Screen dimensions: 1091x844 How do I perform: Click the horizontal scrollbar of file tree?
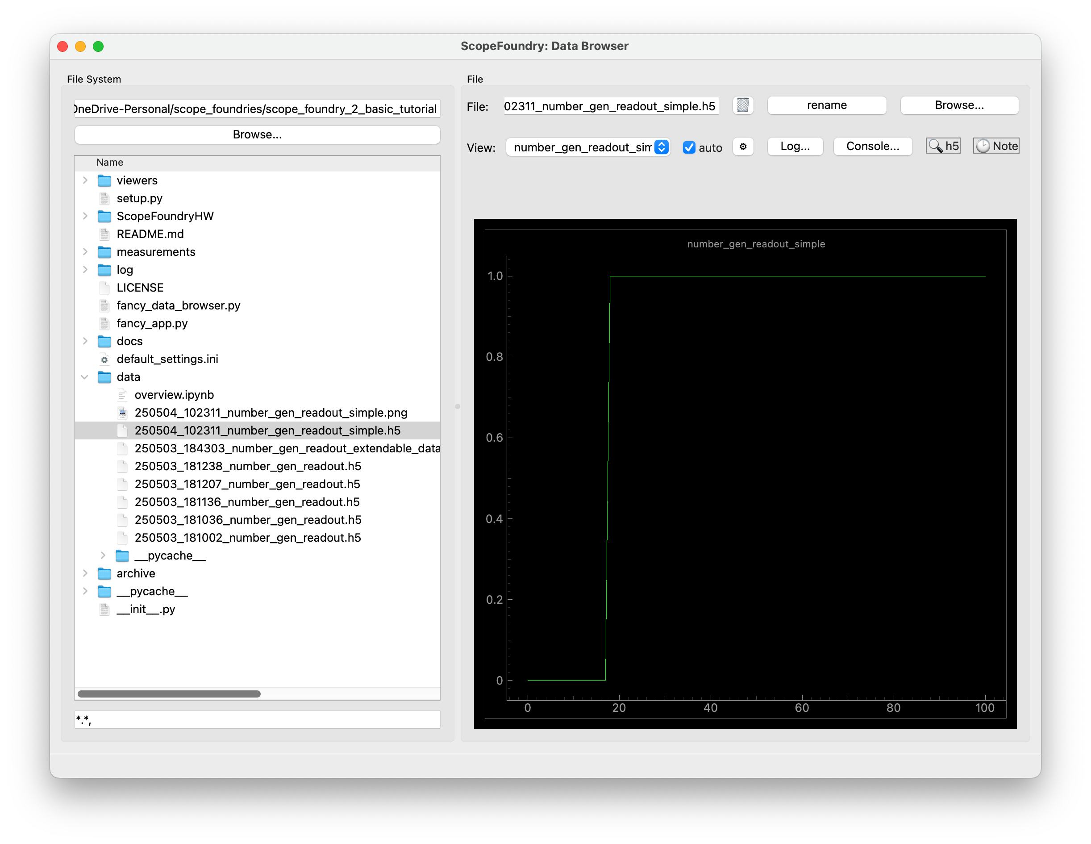coord(169,694)
